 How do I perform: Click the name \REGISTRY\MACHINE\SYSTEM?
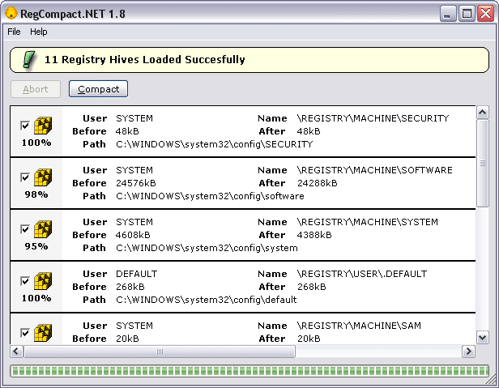[x=367, y=222]
